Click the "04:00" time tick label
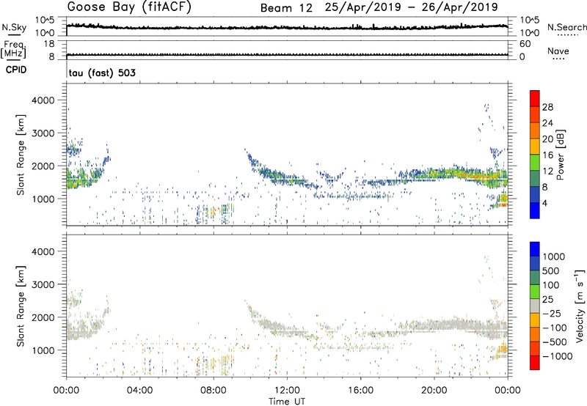 tap(139, 391)
